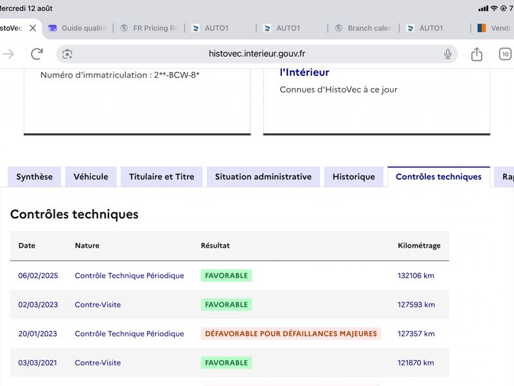Open the Situation administrative tab
Viewport: 514px width, 386px height.
click(263, 177)
